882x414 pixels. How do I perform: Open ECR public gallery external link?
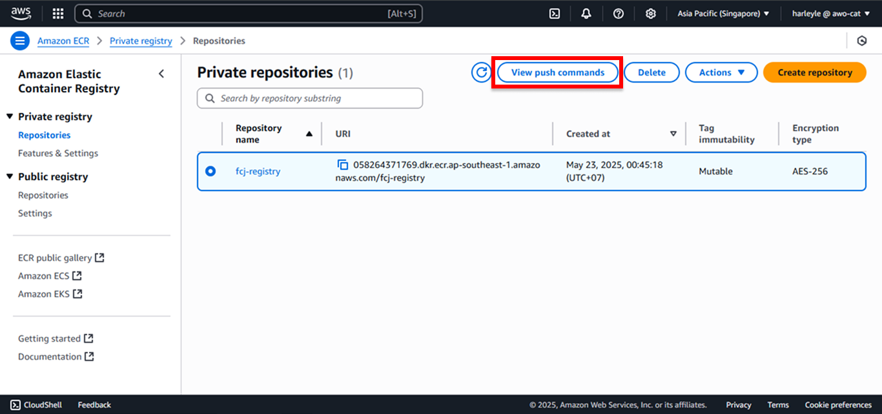tap(61, 258)
